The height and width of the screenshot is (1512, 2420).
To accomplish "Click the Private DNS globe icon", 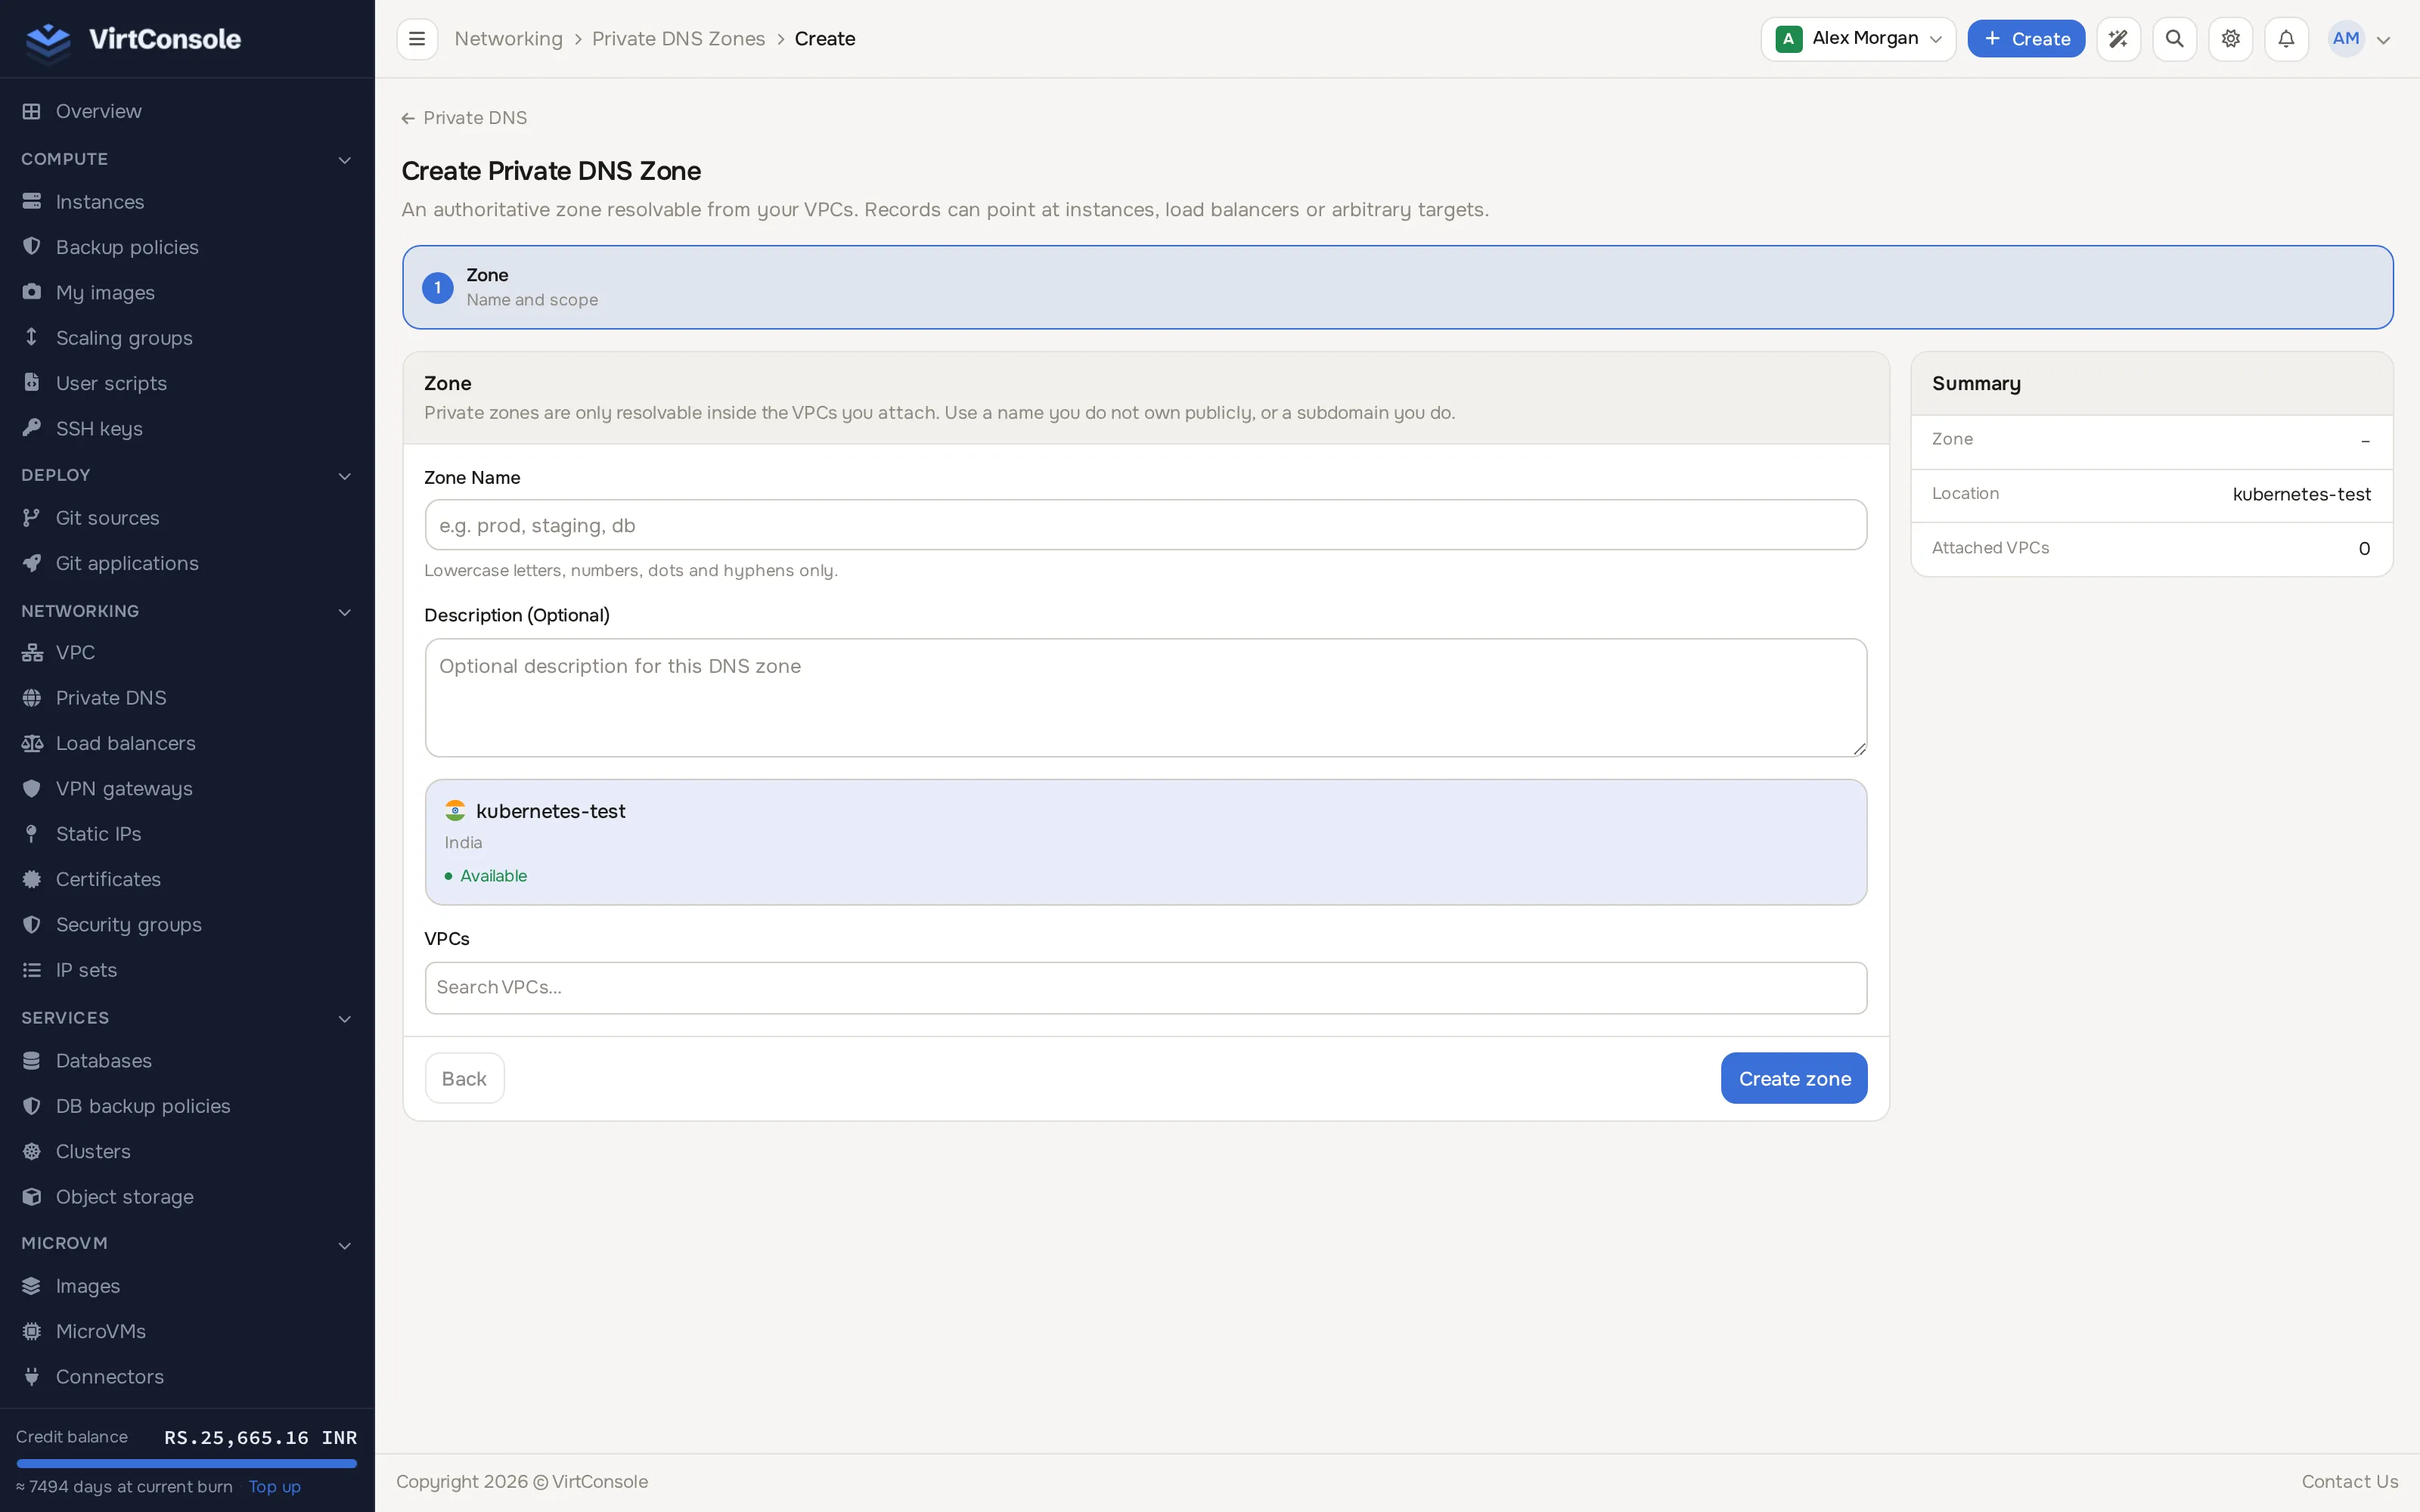I will (x=32, y=698).
